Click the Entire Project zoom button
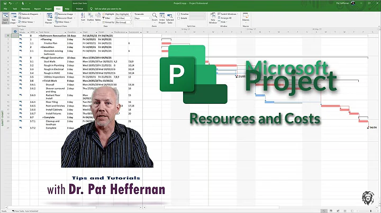This screenshot has width=381, height=213. pyautogui.click(x=162, y=18)
